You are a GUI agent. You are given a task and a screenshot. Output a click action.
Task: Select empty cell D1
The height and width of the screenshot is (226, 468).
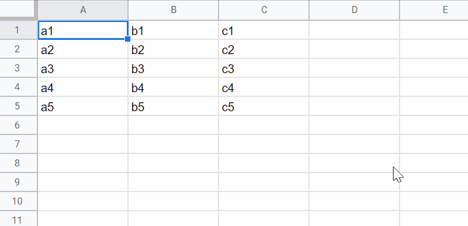pos(354,30)
